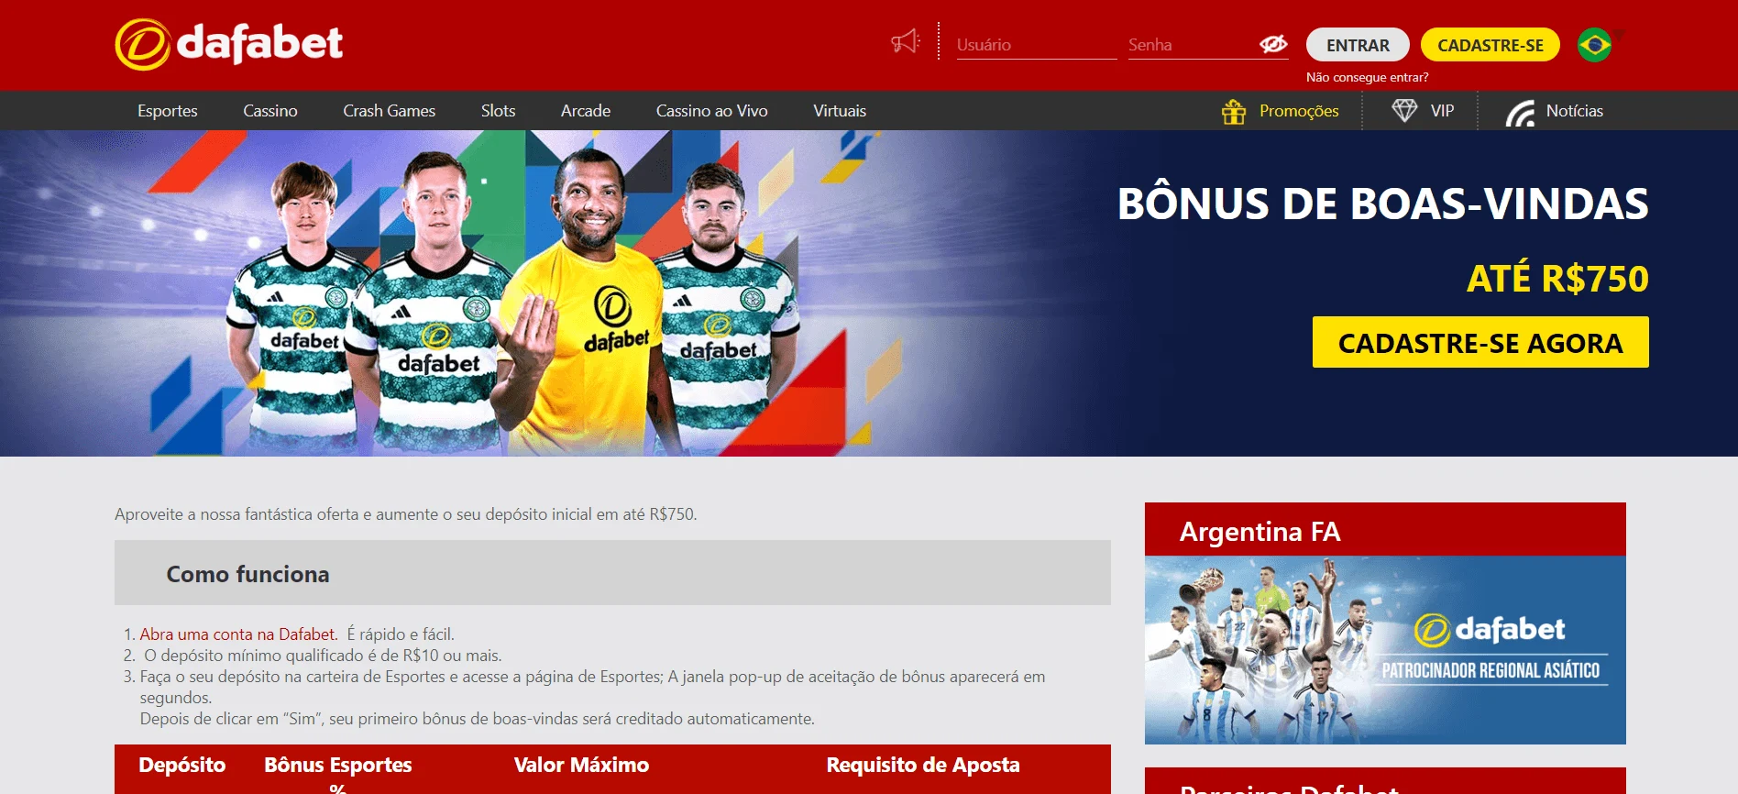Open the Brazil flag language selector
1738x794 pixels.
(x=1595, y=44)
